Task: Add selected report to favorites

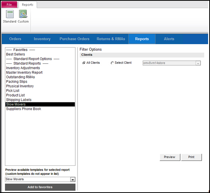Action: coord(40,187)
